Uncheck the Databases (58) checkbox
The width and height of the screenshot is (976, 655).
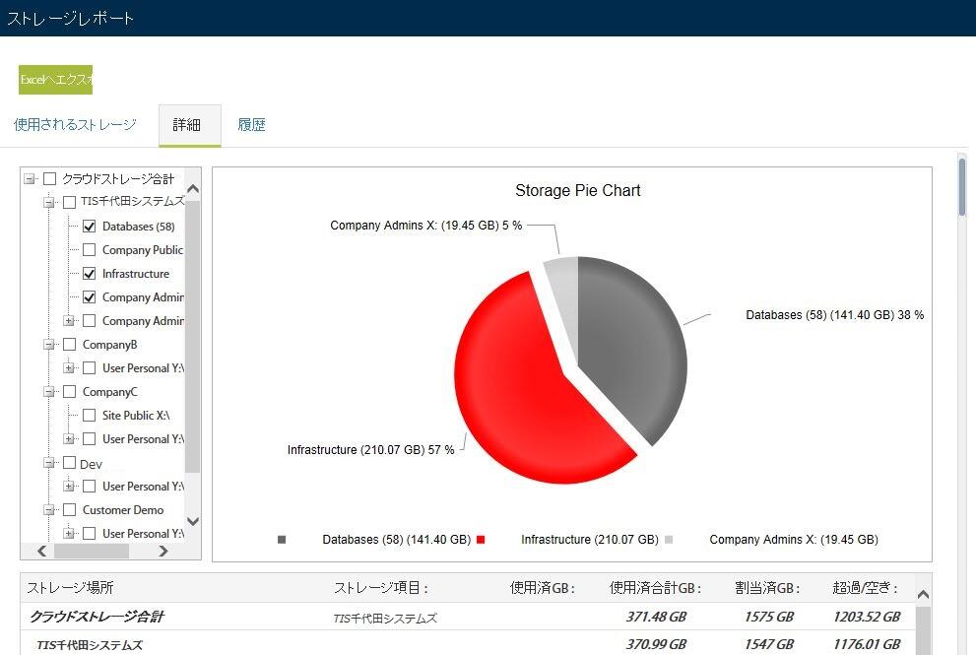pos(89,226)
